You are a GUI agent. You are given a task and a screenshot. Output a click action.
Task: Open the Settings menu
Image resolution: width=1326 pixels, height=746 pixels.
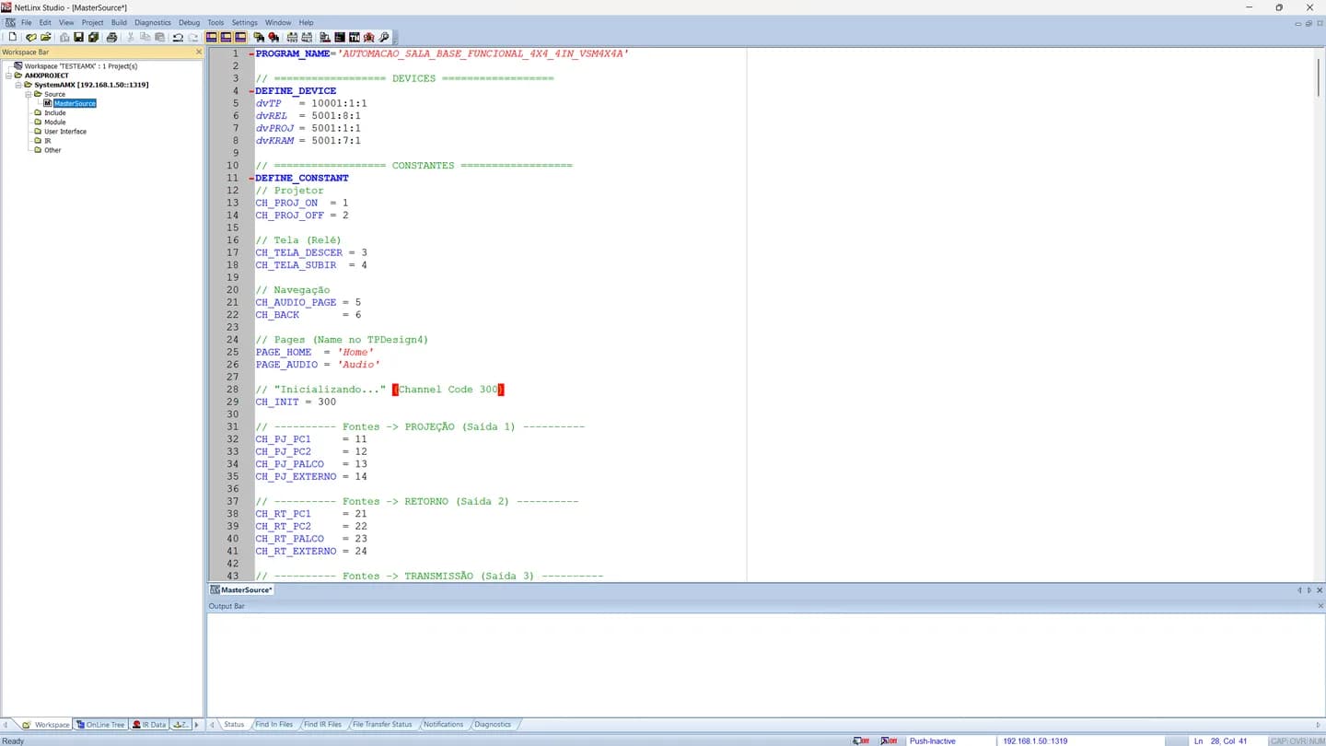(244, 22)
